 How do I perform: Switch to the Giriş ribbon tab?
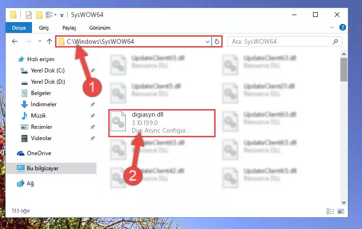[44, 28]
